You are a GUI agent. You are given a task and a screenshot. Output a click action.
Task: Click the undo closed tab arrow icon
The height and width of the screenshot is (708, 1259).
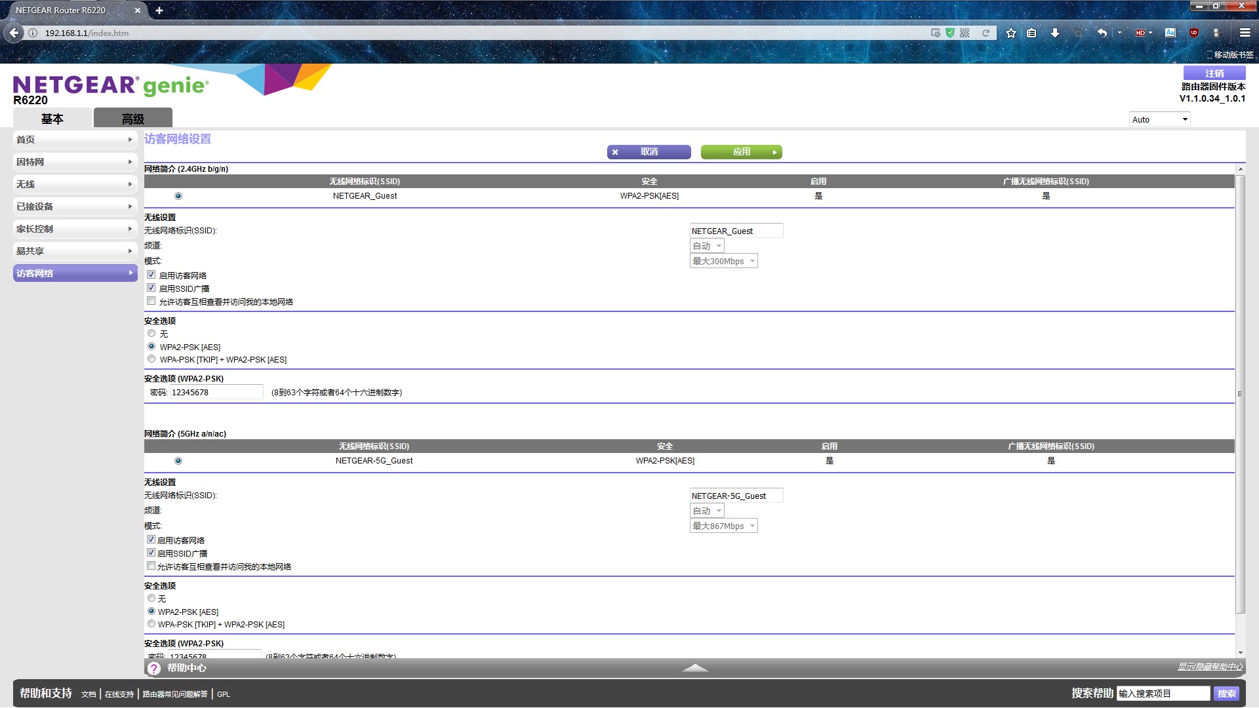click(x=1102, y=33)
